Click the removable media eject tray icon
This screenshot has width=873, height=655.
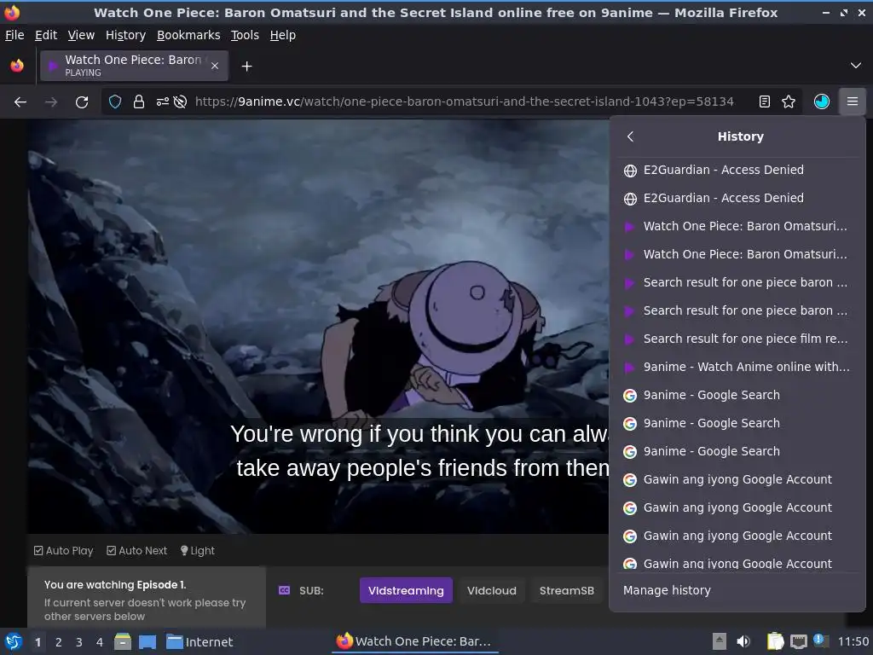click(x=720, y=641)
